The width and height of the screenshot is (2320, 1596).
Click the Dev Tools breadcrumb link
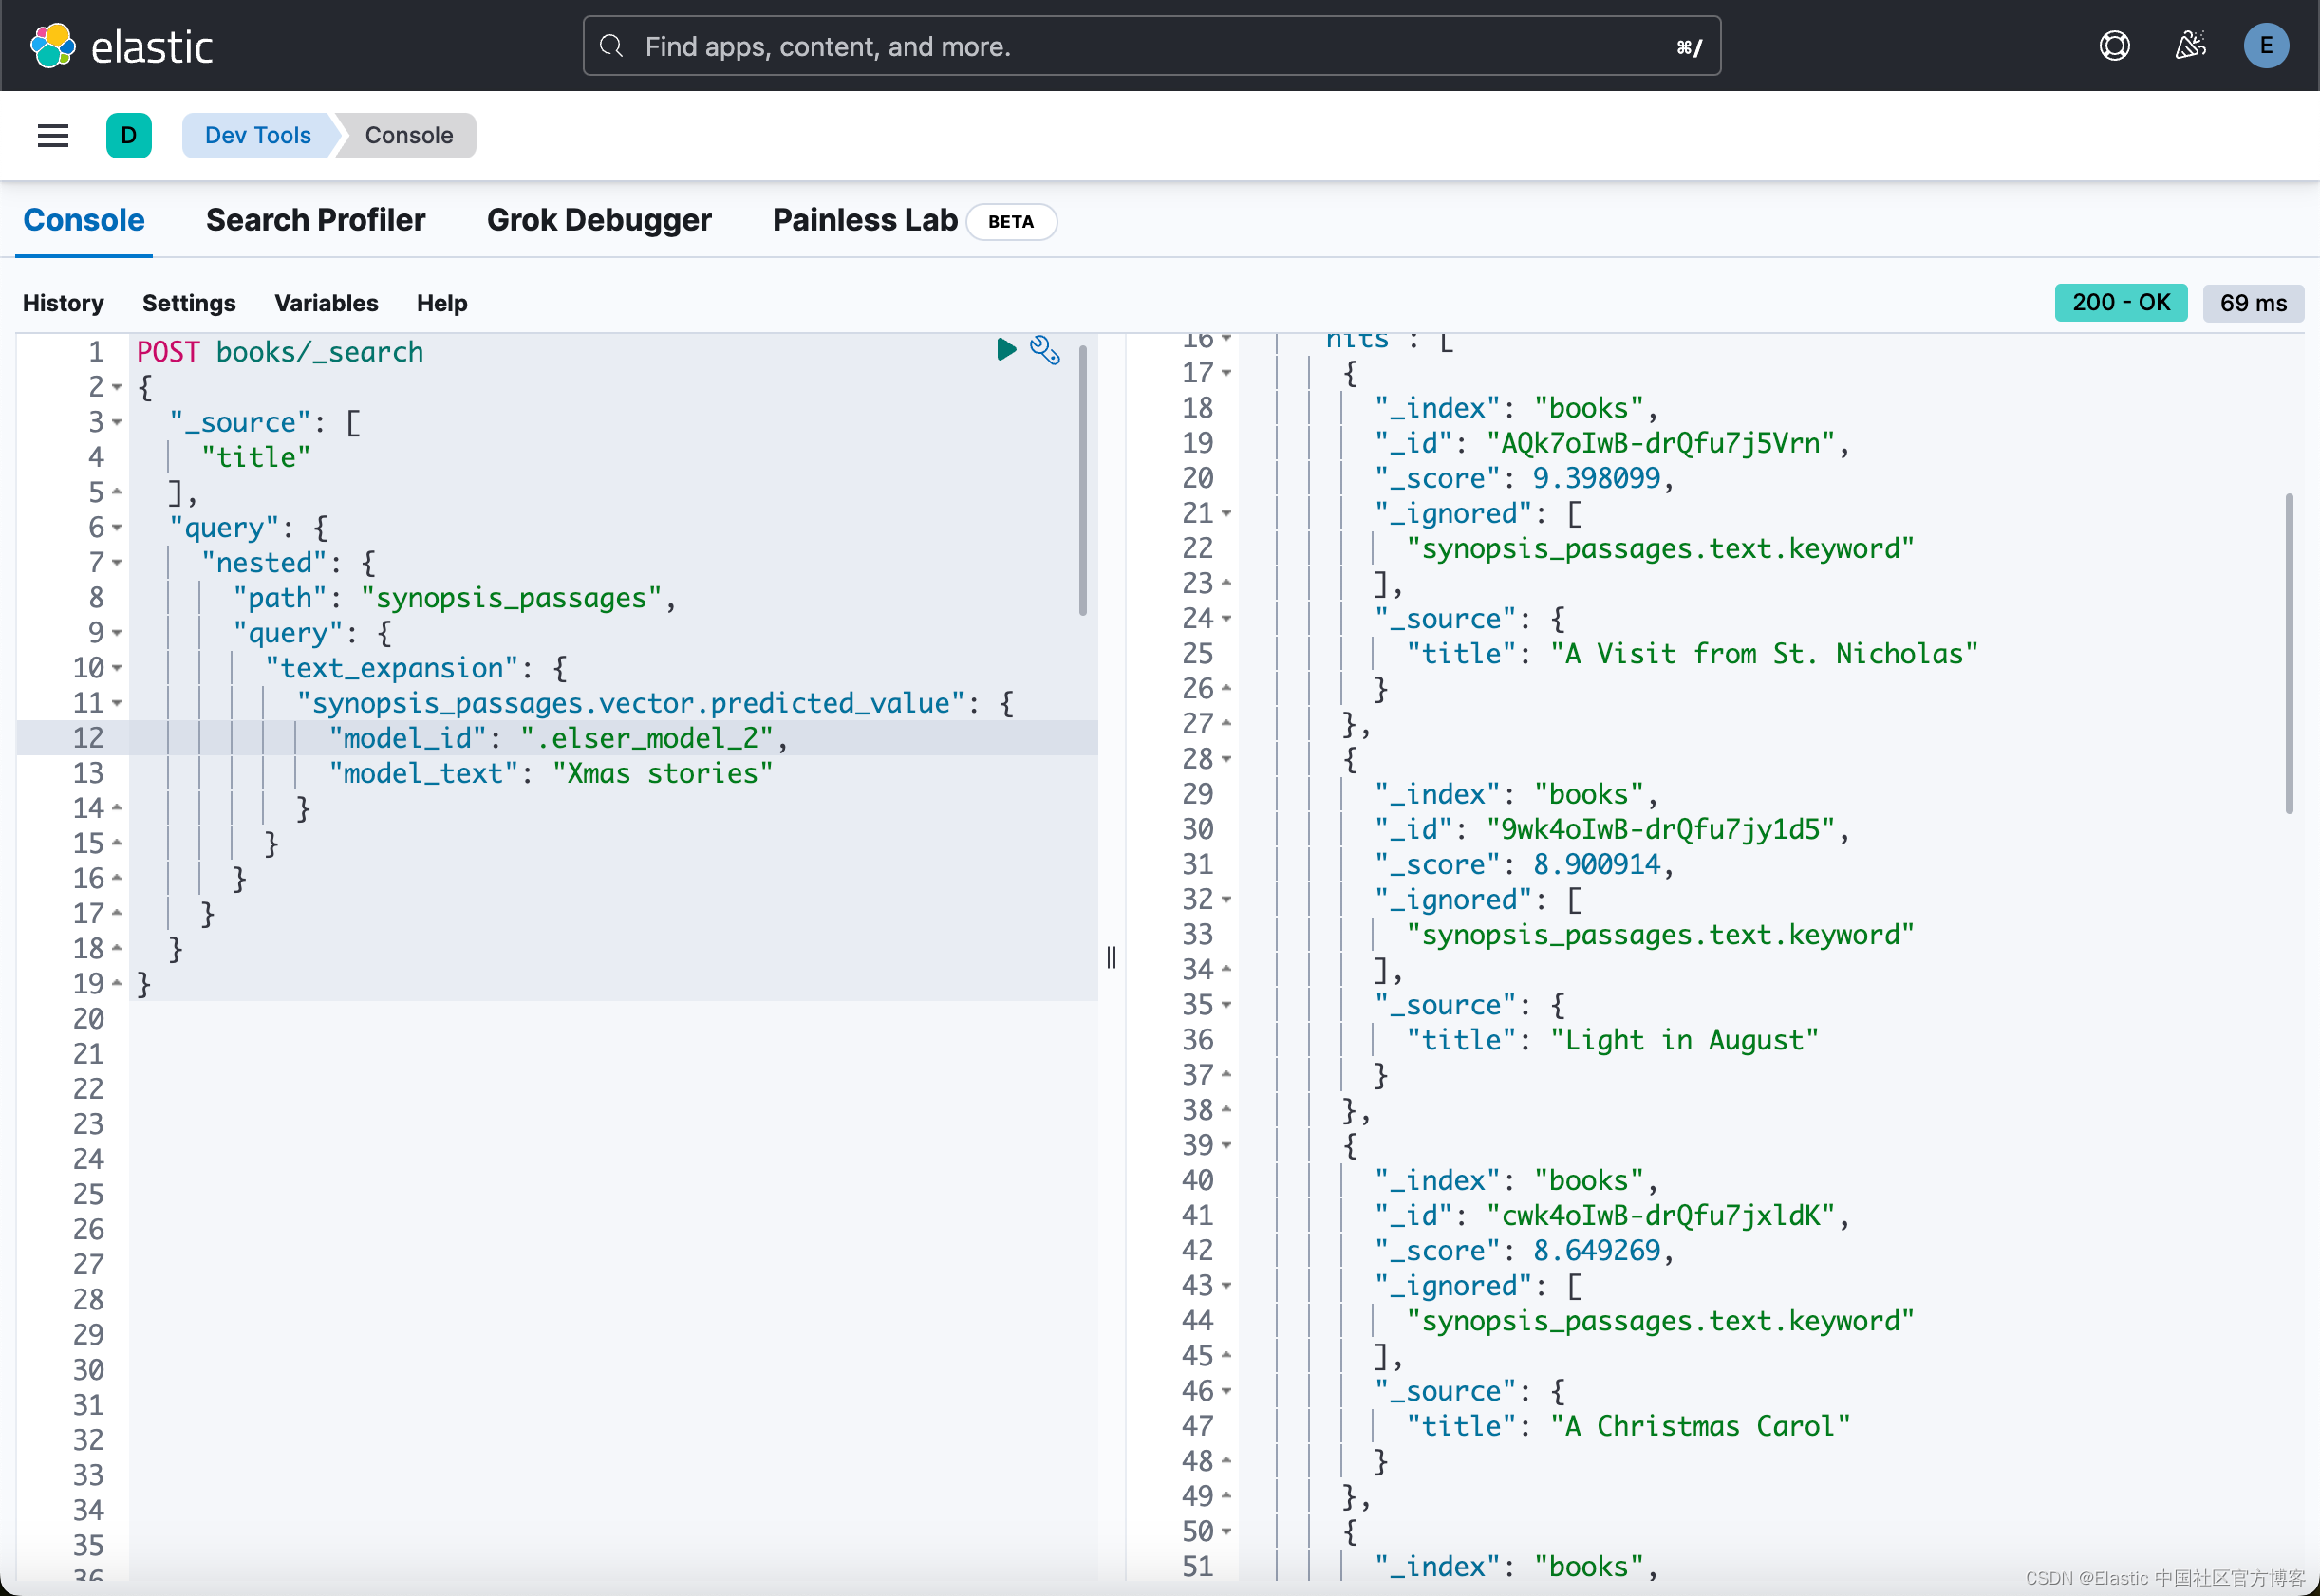(x=257, y=135)
